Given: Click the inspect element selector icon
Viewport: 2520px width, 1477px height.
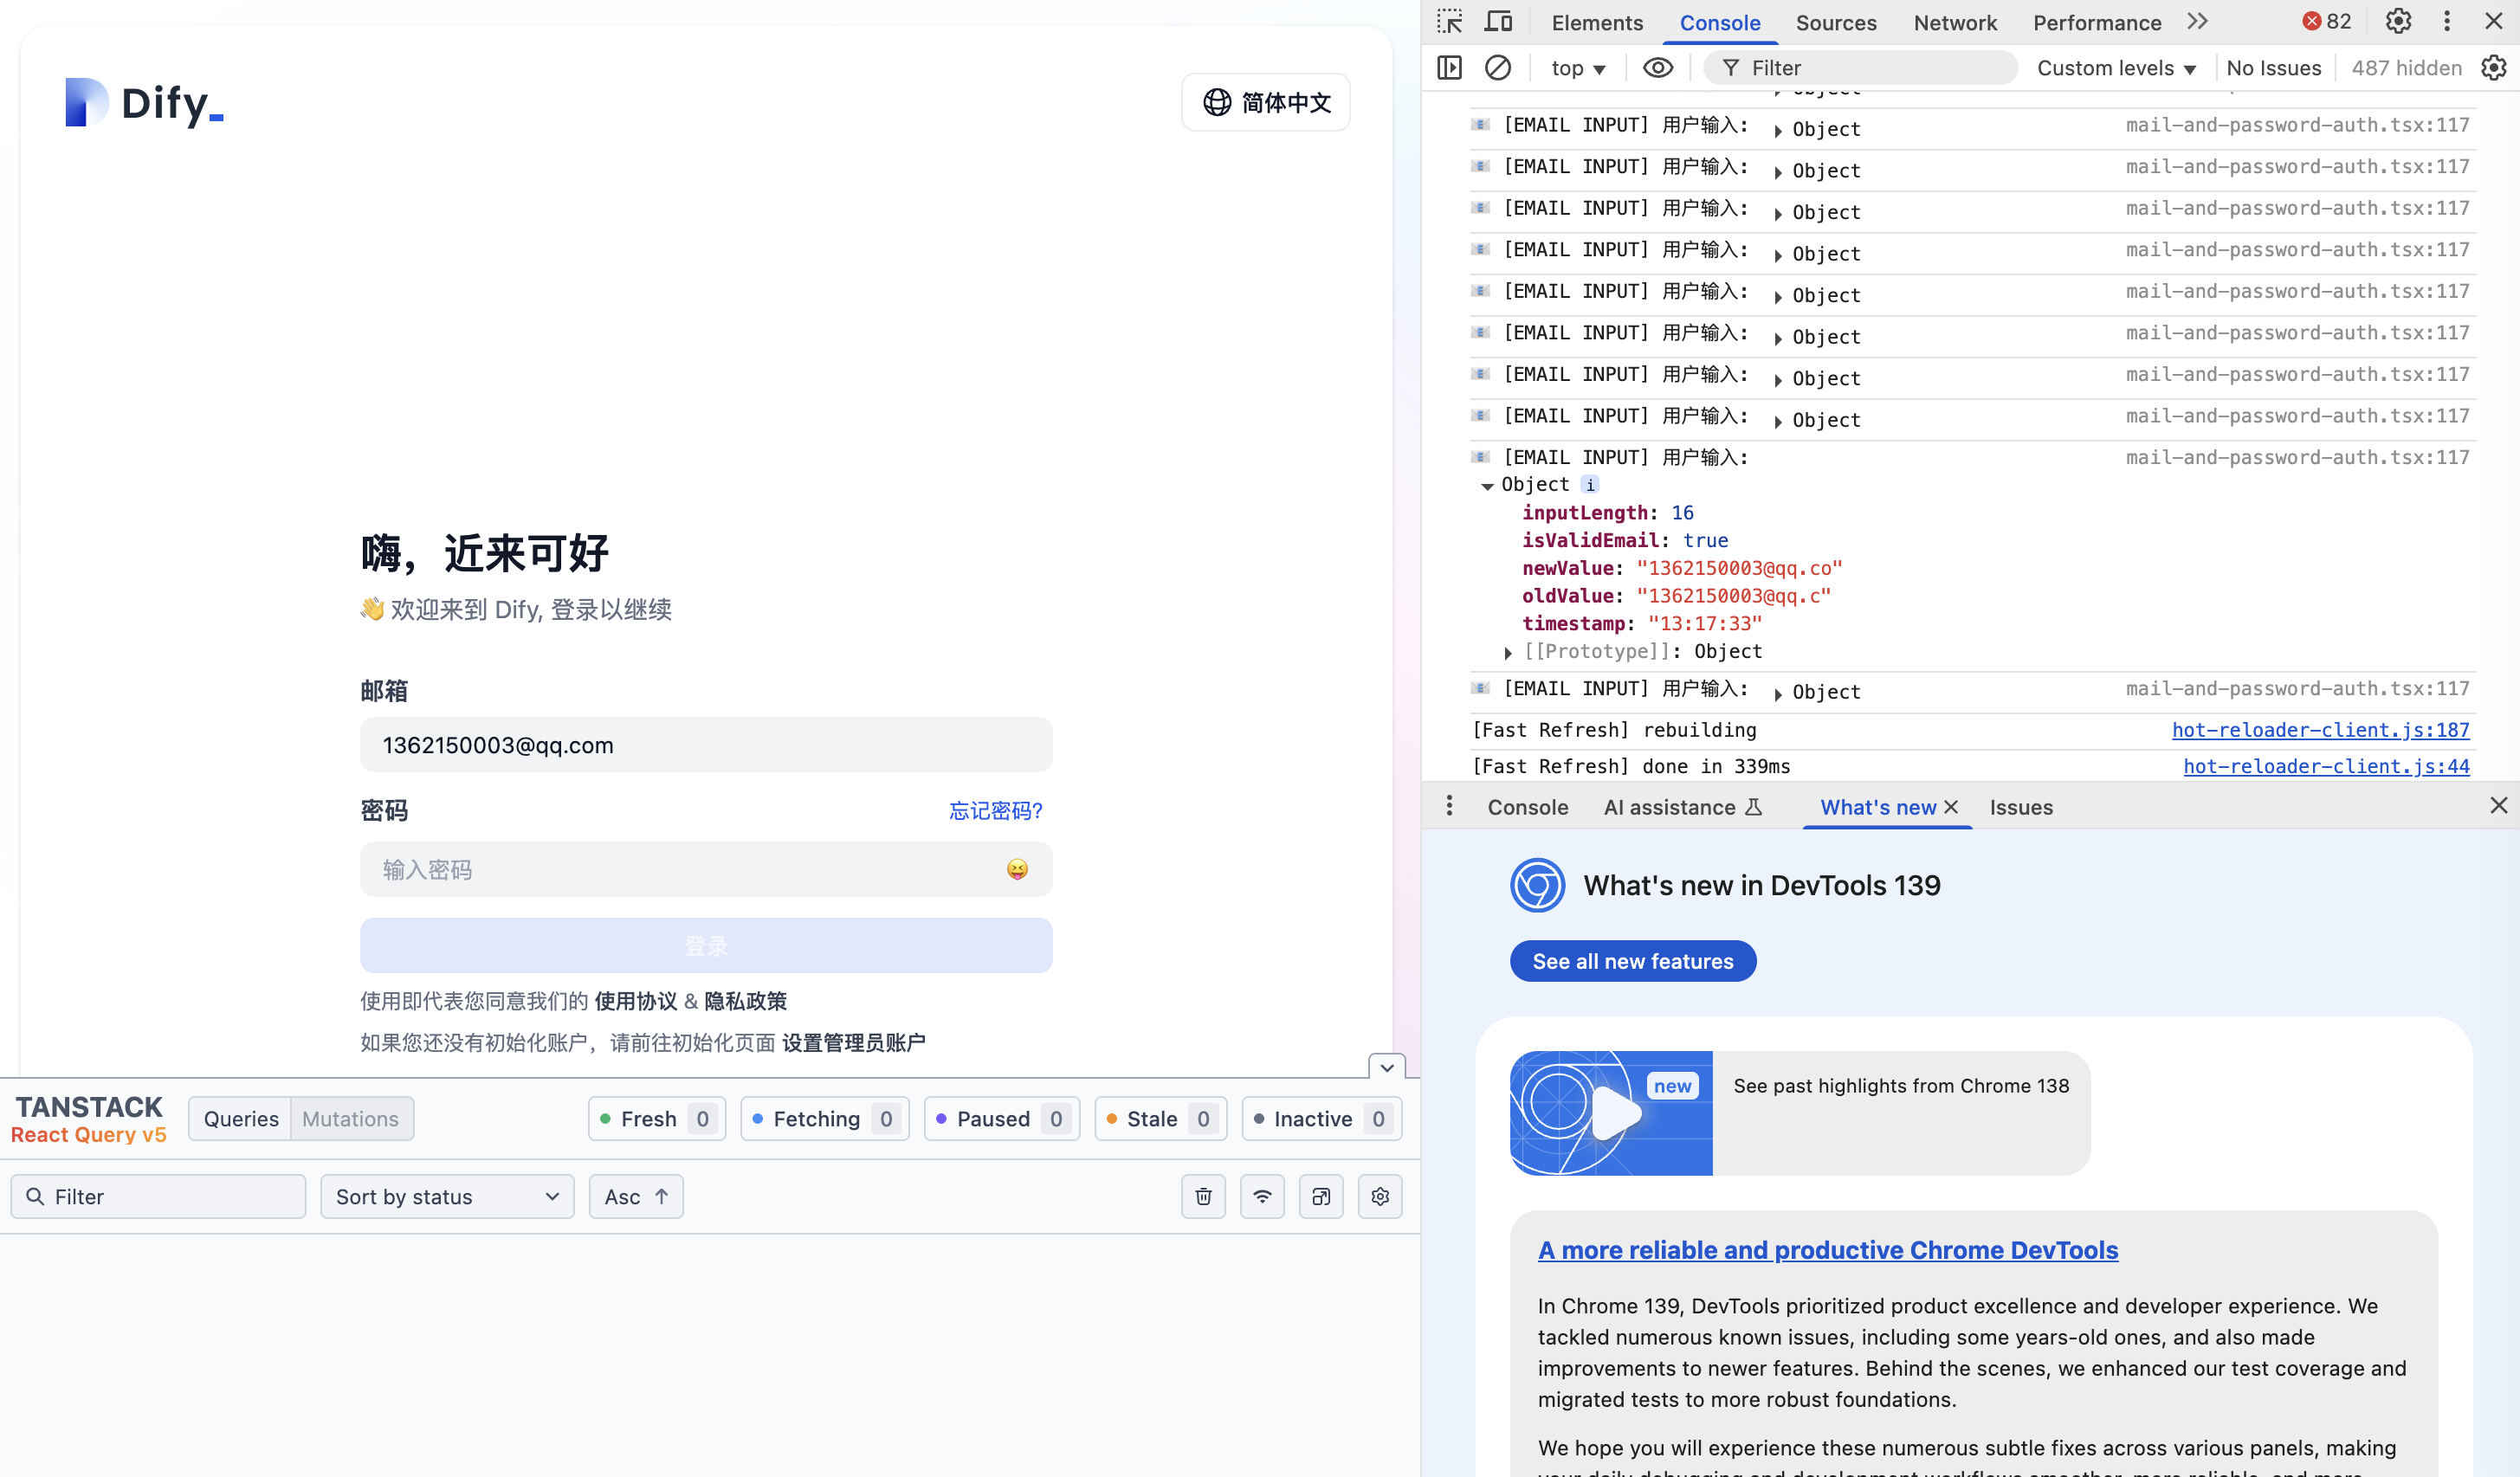Looking at the screenshot, I should click(1449, 22).
